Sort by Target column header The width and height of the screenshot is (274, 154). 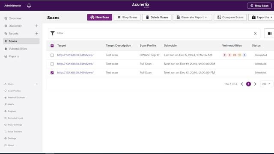(62, 46)
